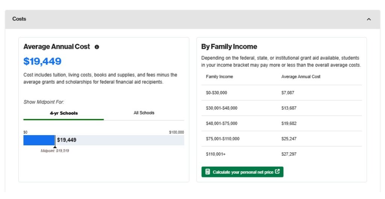Open the info tooltip beside Average Annual Cost

coord(97,47)
